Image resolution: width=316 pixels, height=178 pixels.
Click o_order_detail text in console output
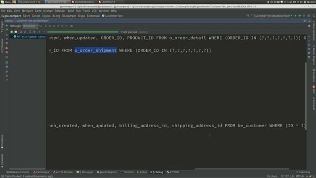click(x=188, y=38)
